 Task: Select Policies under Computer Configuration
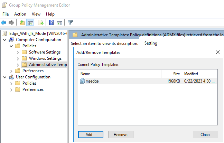pos(29,46)
